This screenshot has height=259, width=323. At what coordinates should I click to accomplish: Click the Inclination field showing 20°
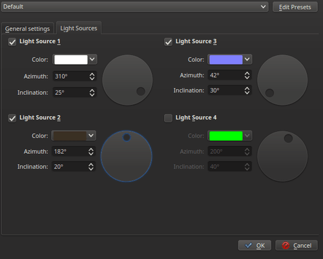click(74, 167)
